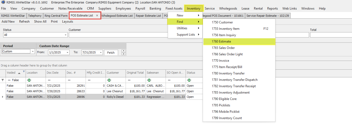Close the POS Estimate List tab
The height and width of the screenshot is (138, 352).
click(97, 15)
